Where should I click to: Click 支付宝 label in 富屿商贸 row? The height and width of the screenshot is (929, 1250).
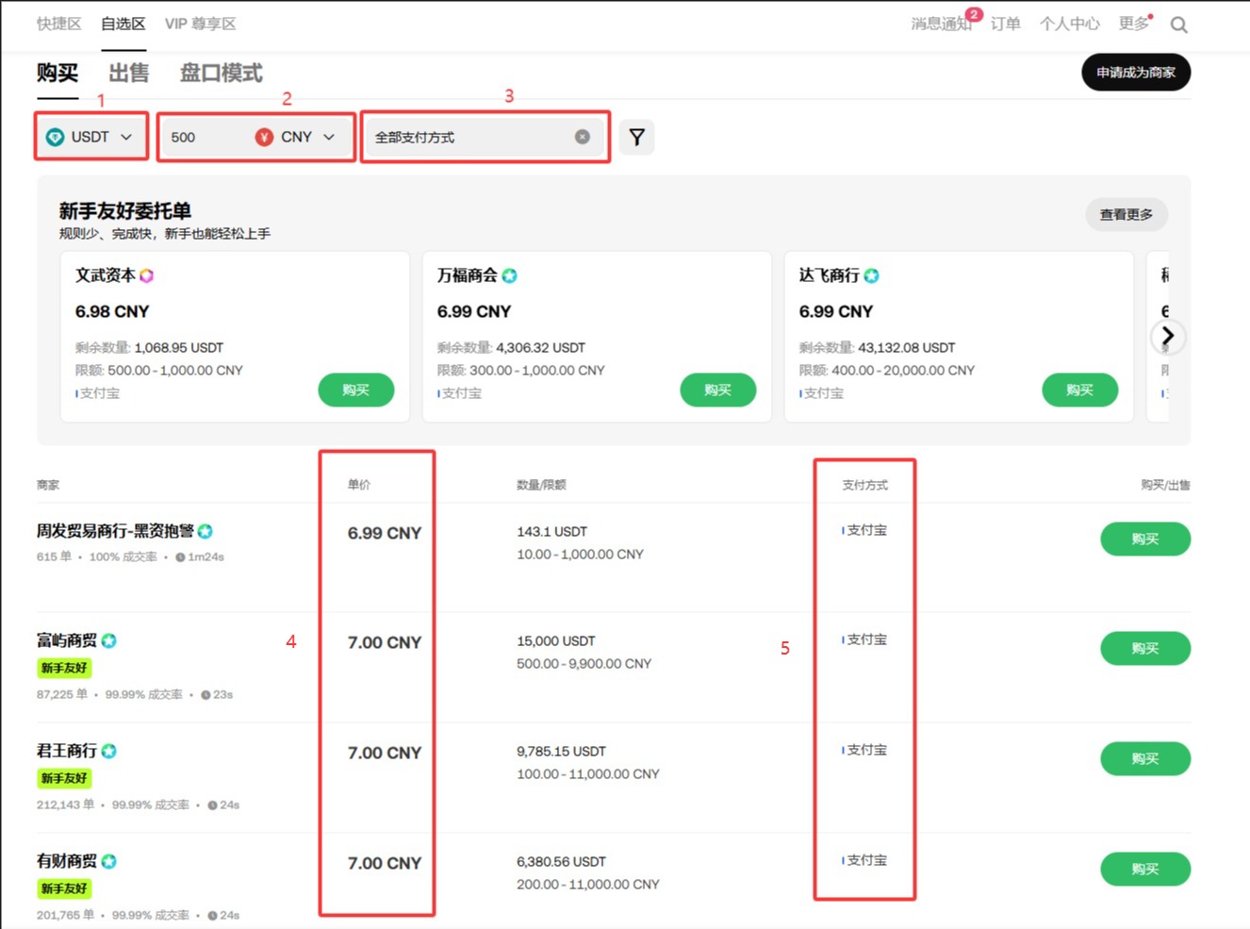tap(867, 639)
